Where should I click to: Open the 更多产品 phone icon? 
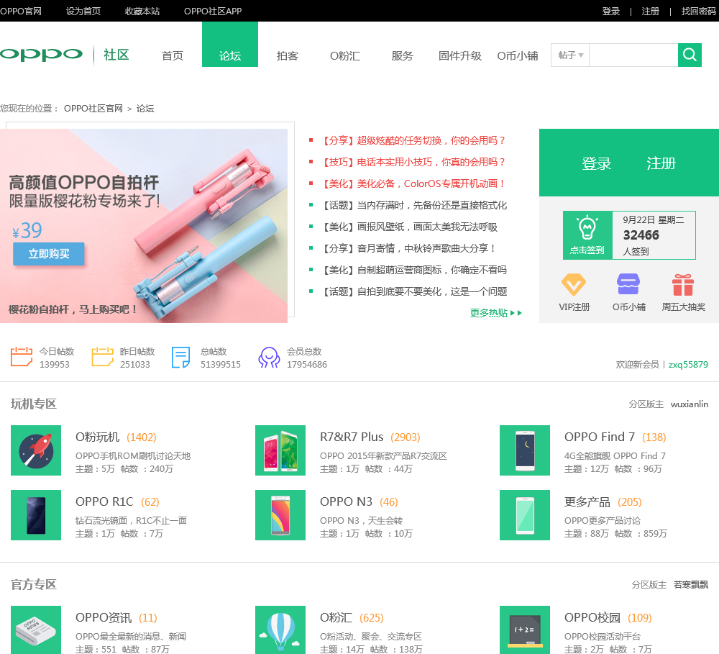[x=525, y=515]
